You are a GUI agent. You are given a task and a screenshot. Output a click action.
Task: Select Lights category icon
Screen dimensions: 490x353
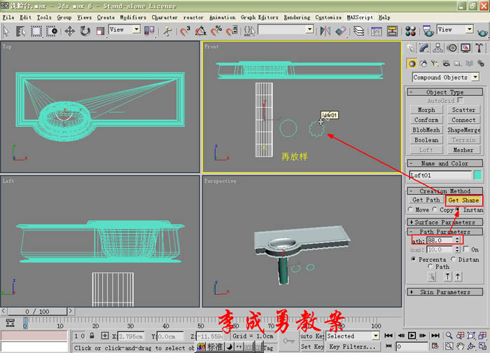(435, 64)
